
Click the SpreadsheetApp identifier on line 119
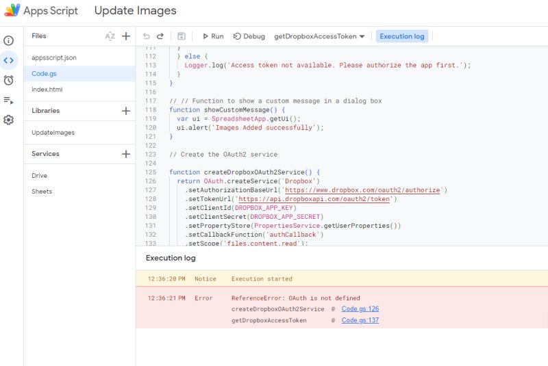point(238,118)
